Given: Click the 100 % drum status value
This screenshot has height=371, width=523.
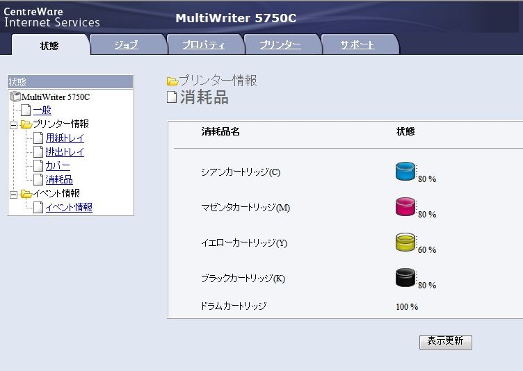Looking at the screenshot, I should (x=407, y=306).
